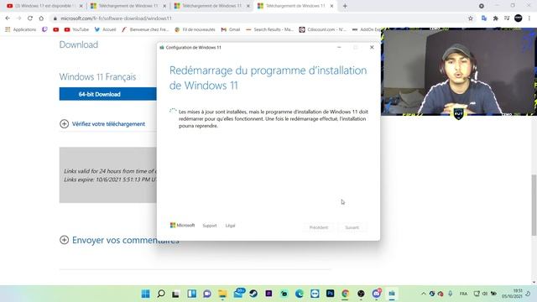
Task: Switch to the YouTube Windows 11 tab
Action: pyautogui.click(x=44, y=6)
